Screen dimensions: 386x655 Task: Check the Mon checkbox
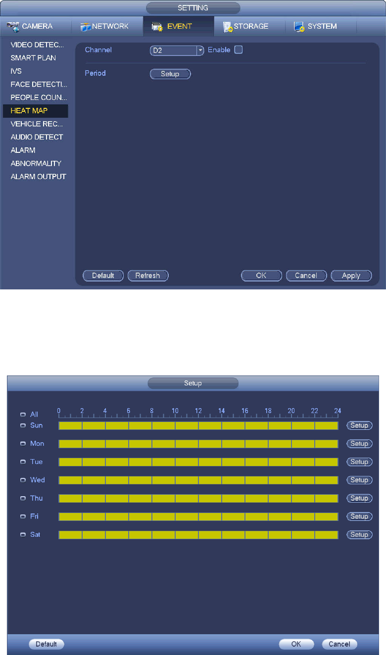click(x=23, y=444)
